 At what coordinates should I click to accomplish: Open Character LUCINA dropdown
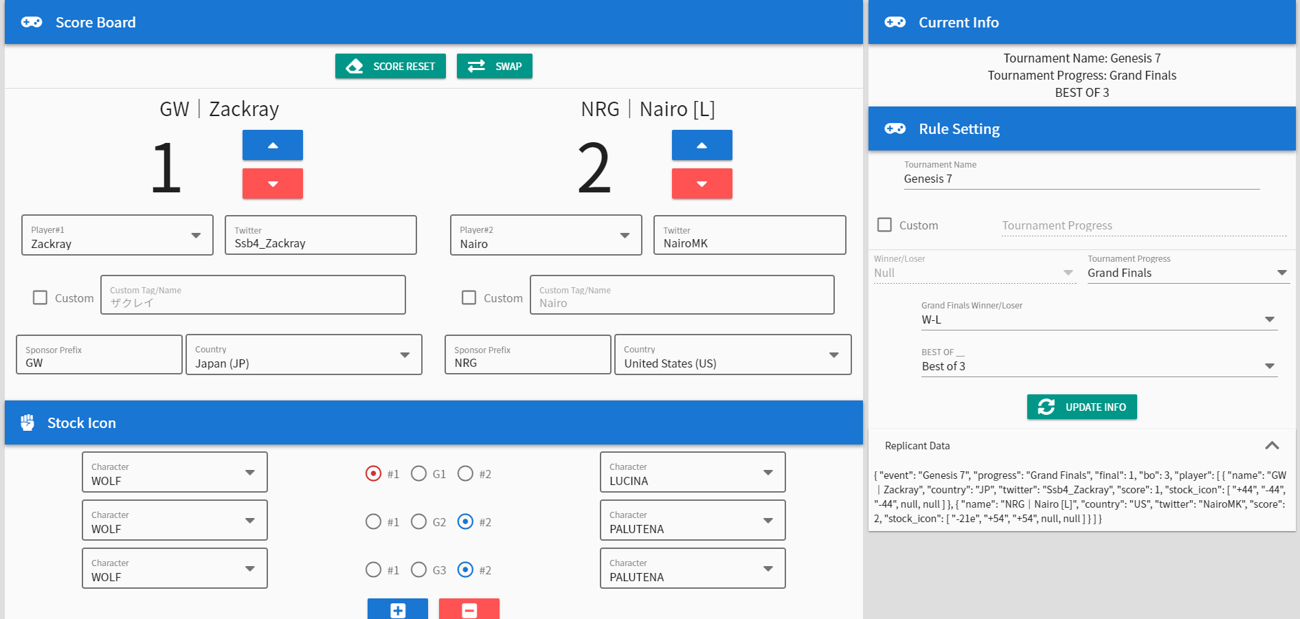click(x=693, y=472)
